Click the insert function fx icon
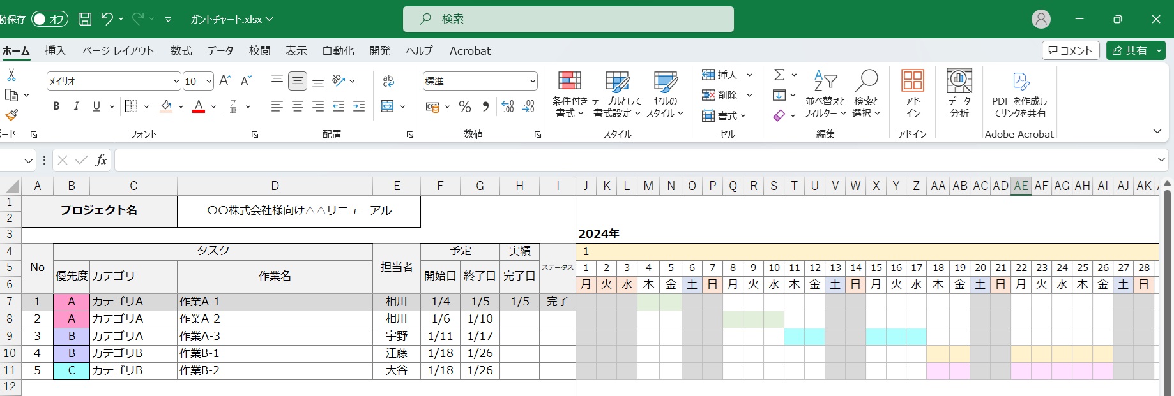The width and height of the screenshot is (1174, 396). click(101, 160)
